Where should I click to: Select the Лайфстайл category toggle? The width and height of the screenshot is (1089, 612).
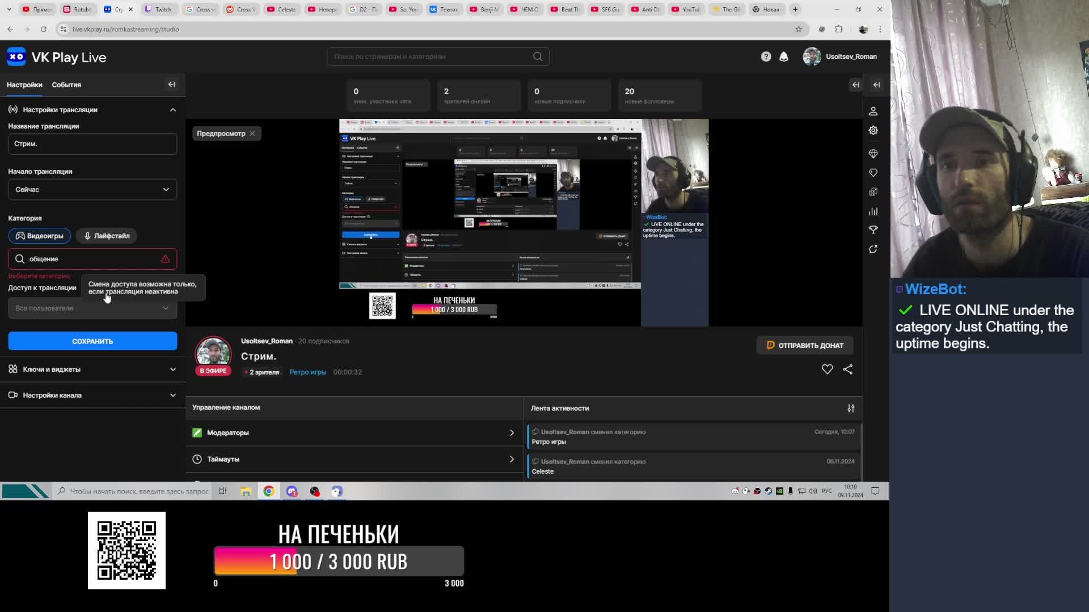click(107, 236)
